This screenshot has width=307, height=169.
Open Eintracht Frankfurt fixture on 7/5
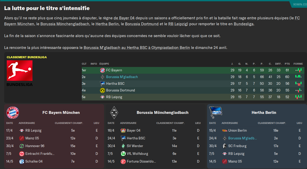(x=40, y=154)
